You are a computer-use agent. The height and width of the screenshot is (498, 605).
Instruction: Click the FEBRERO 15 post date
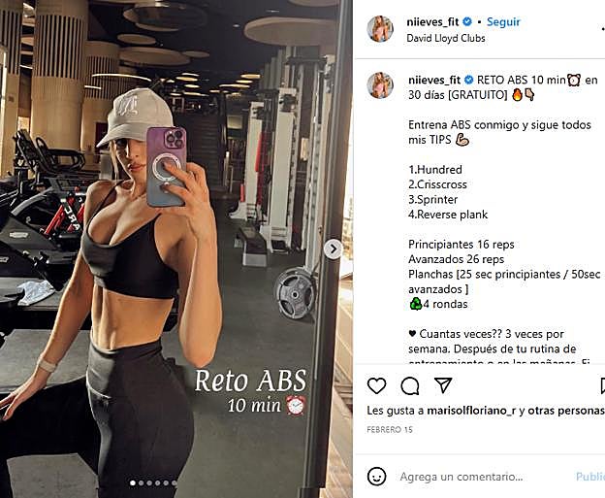point(390,430)
